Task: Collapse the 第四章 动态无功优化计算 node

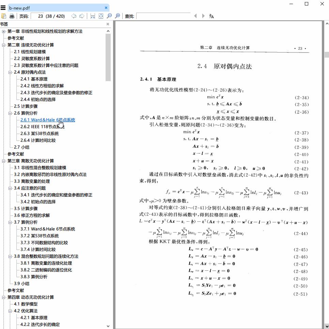Action: (3, 298)
